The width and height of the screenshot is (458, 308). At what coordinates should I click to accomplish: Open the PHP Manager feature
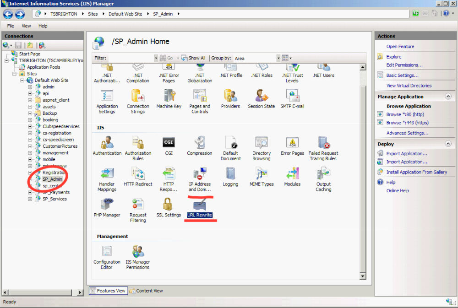coord(107,208)
